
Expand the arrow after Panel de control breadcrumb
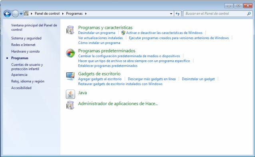pos(63,14)
